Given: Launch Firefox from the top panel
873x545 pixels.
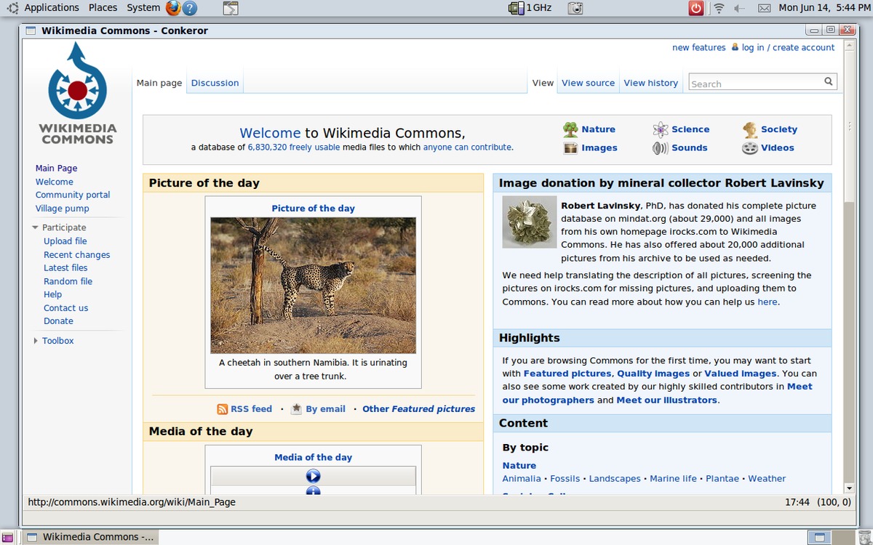Looking at the screenshot, I should click(x=173, y=8).
